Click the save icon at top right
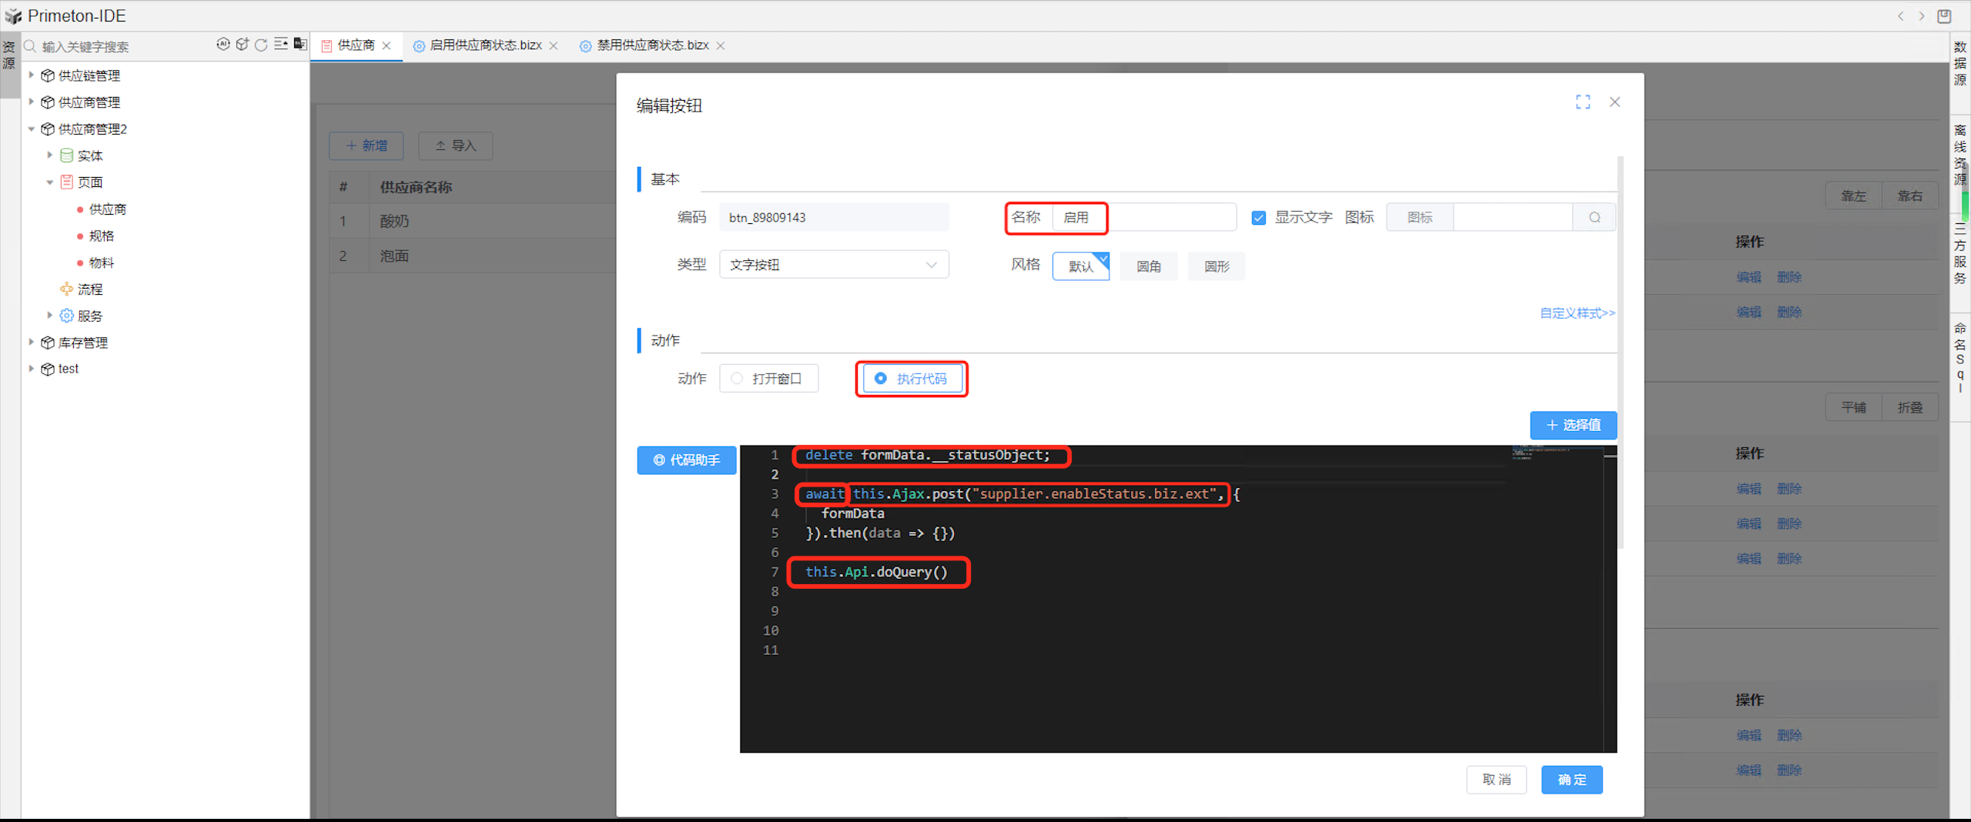This screenshot has height=822, width=1971. tap(1944, 16)
